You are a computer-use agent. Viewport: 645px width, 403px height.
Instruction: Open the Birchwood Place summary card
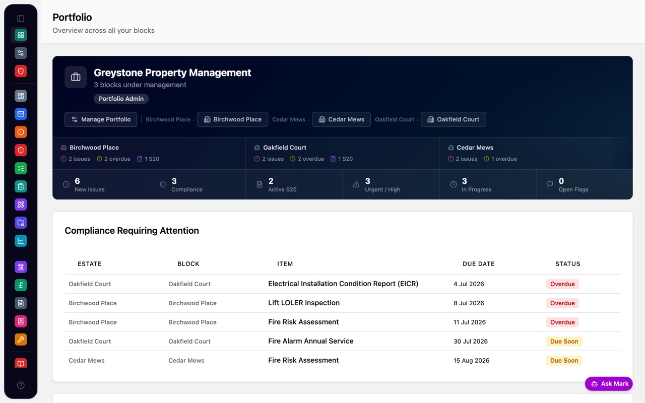(x=149, y=153)
